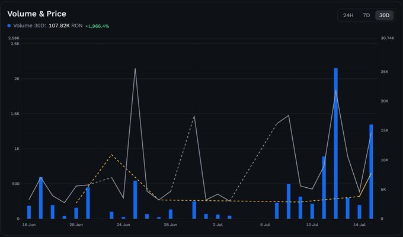Click the 2.58K left axis label
Image resolution: width=403 pixels, height=237 pixels.
coord(14,38)
